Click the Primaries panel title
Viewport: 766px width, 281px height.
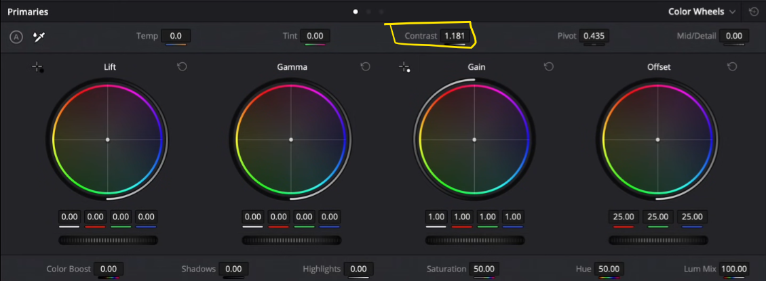[x=28, y=12]
